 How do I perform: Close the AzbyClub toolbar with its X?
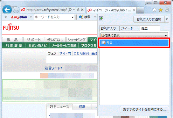point(6,17)
